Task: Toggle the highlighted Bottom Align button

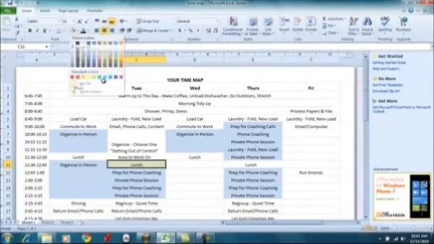Action: click(112, 21)
